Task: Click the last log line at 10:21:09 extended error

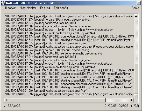Action: [x=69, y=94]
